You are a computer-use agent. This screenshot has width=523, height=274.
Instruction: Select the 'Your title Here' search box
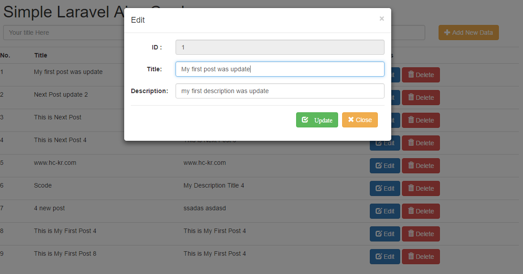pyautogui.click(x=63, y=32)
